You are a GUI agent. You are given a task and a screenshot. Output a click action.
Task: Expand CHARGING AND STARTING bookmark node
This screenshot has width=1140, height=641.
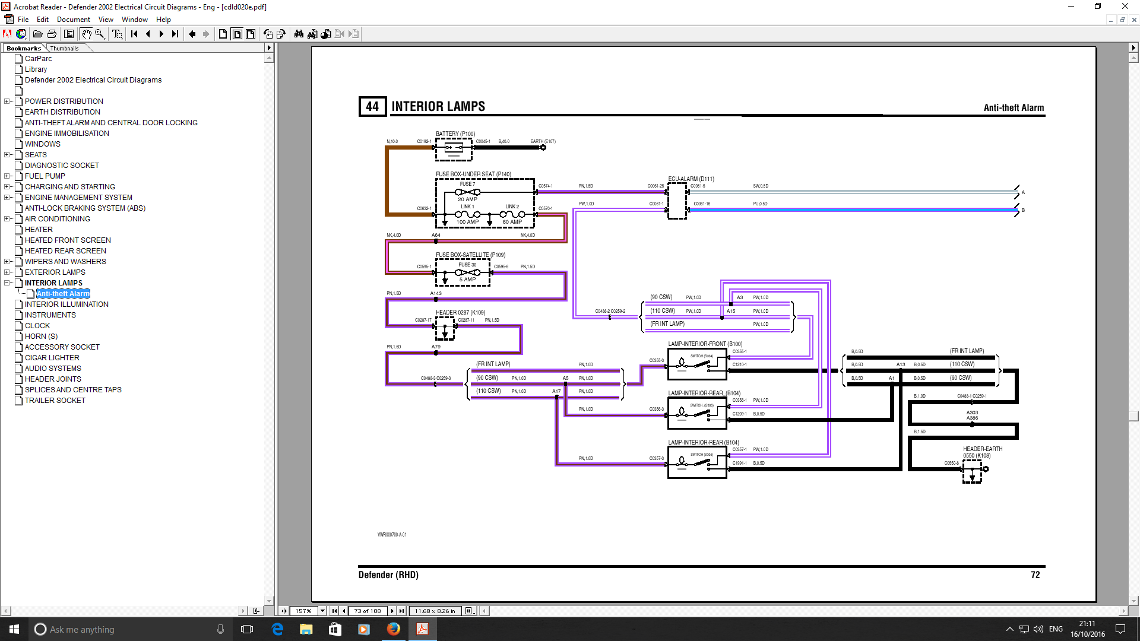(7, 187)
